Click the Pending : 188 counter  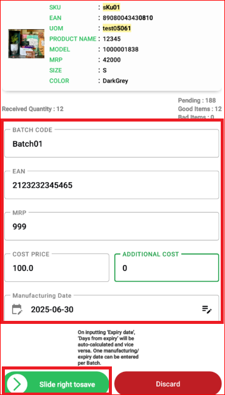197,100
